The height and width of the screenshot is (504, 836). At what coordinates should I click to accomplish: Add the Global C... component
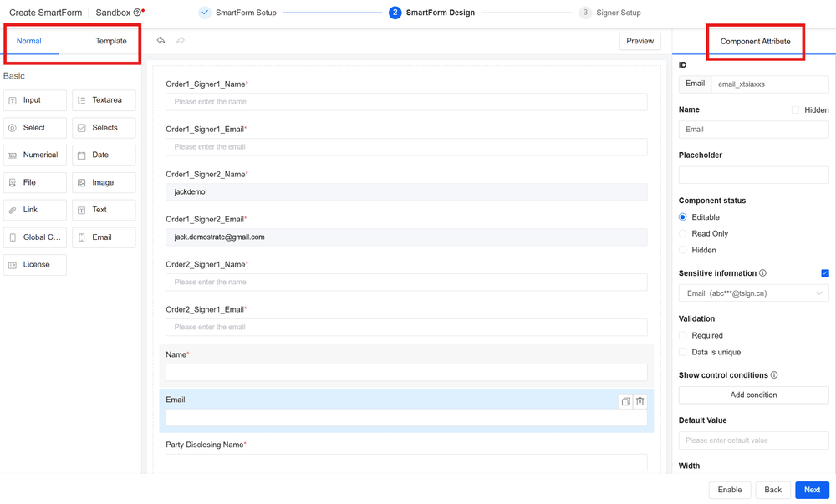tap(34, 237)
